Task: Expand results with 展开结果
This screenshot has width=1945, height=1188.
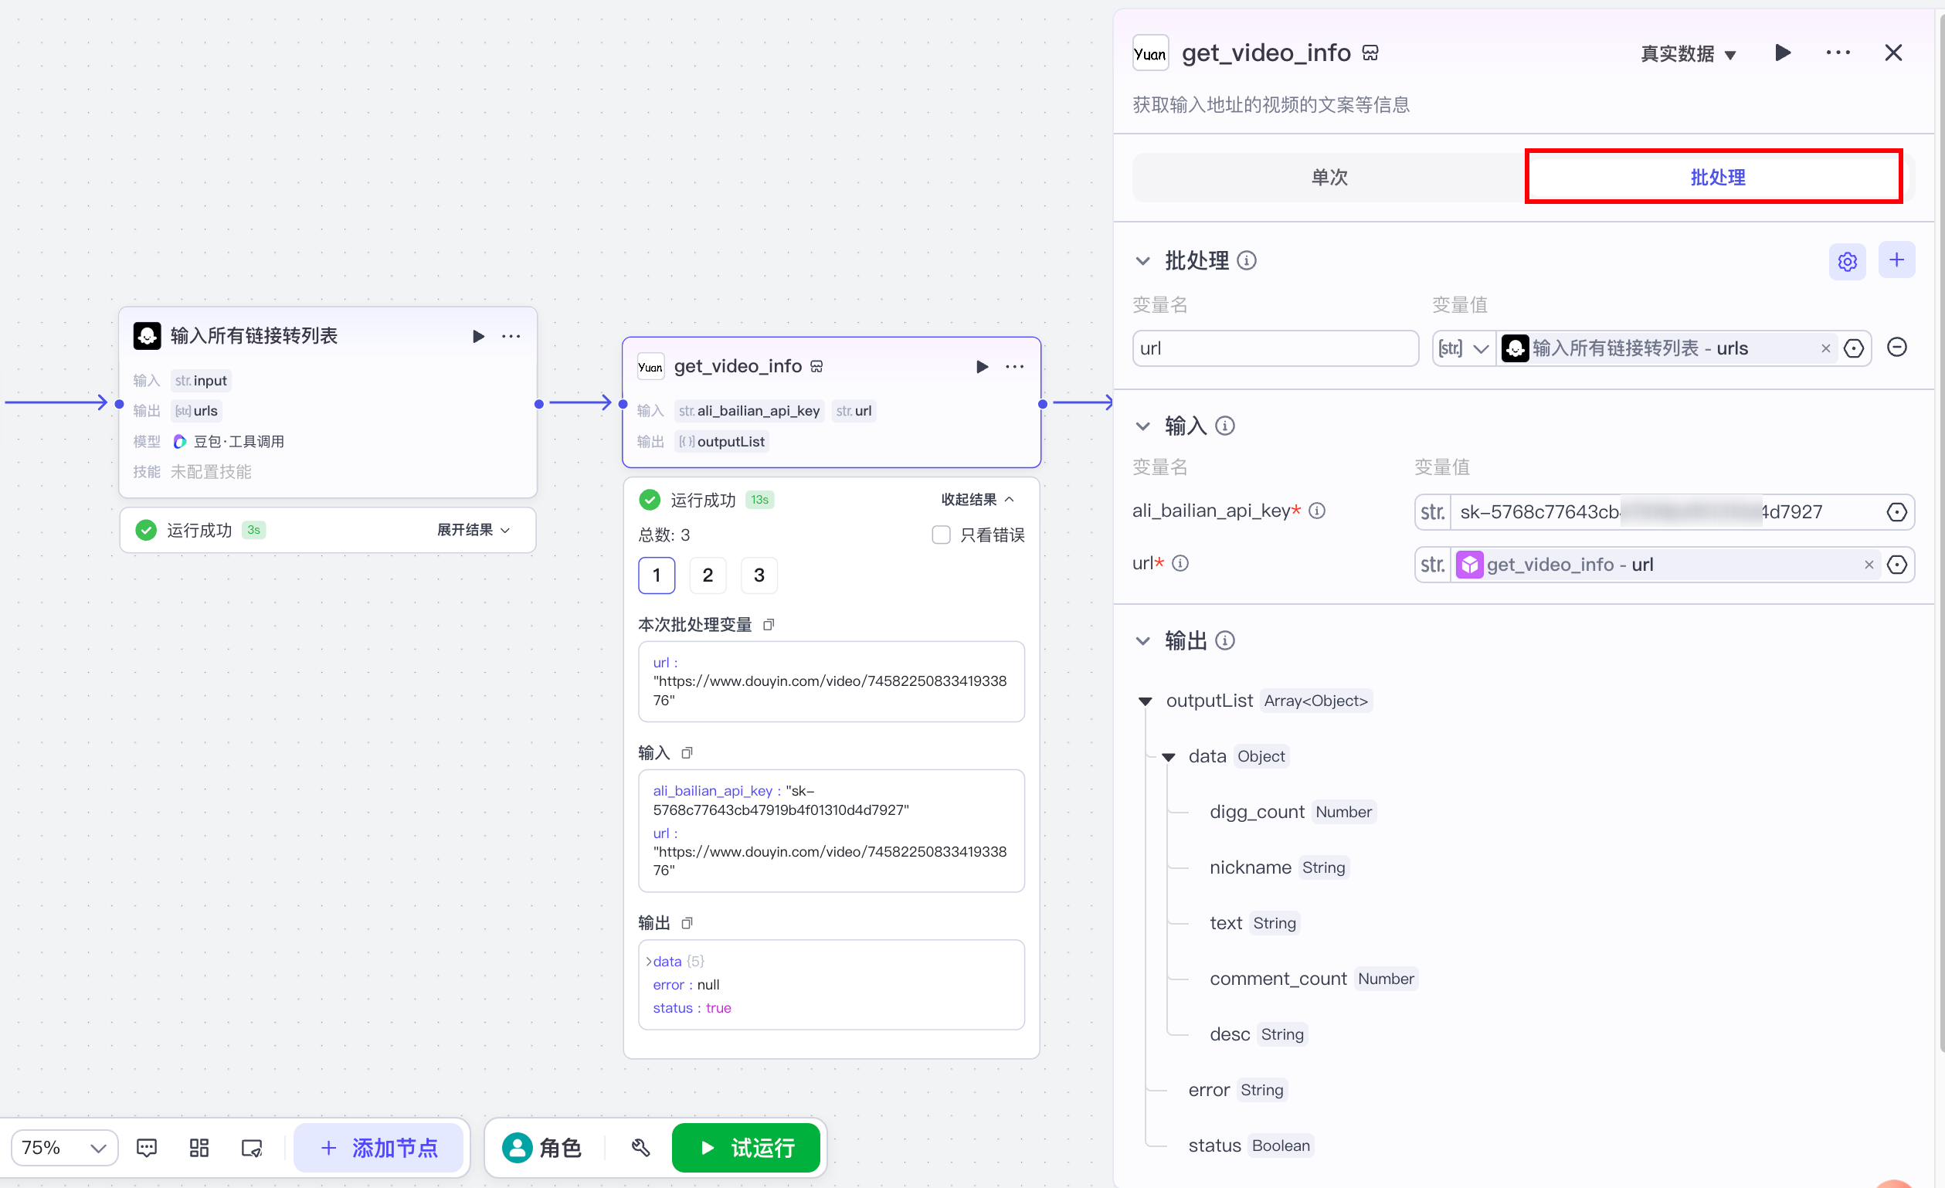Action: tap(474, 530)
